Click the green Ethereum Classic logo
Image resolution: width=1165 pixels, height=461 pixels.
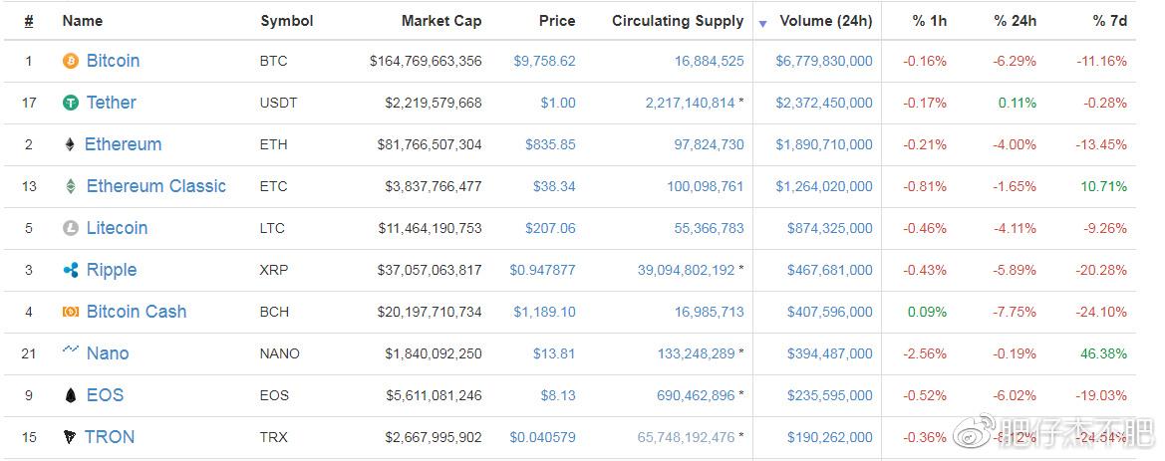(71, 186)
